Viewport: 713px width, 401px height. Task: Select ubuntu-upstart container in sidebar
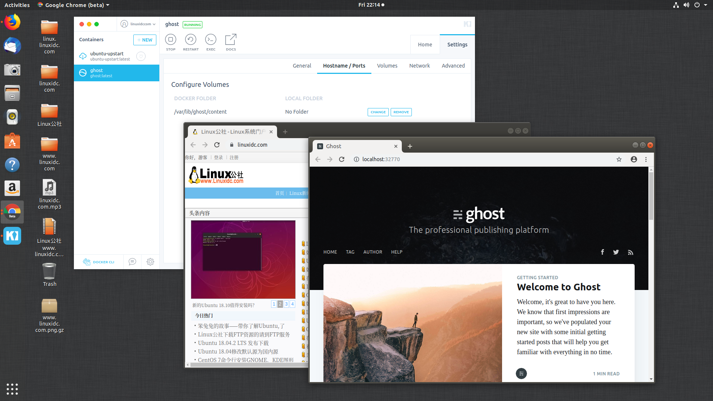(117, 56)
